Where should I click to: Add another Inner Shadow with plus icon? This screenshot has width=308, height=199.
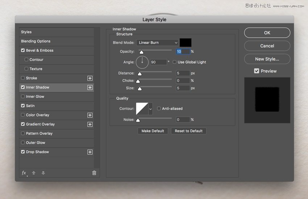tap(90, 88)
